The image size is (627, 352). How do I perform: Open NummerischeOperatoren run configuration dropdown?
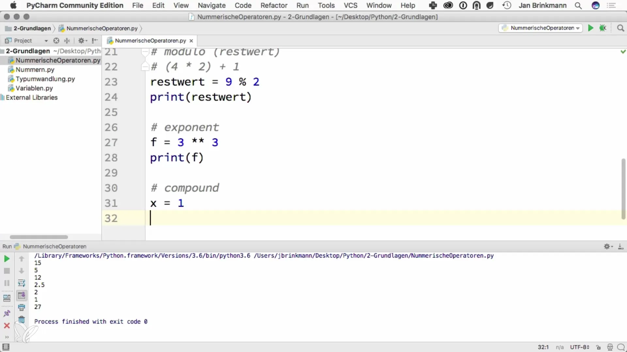(x=540, y=28)
